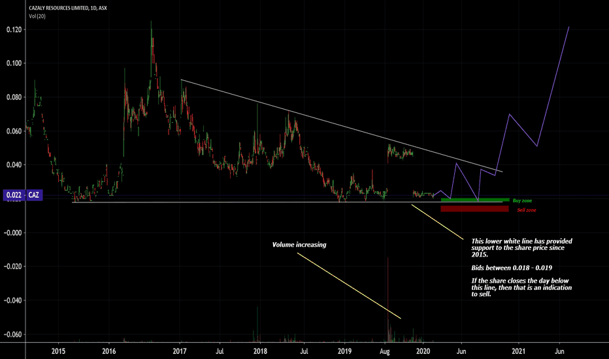The width and height of the screenshot is (609, 359).
Task: Click the green 'Buy zone' text label
Action: [522, 200]
